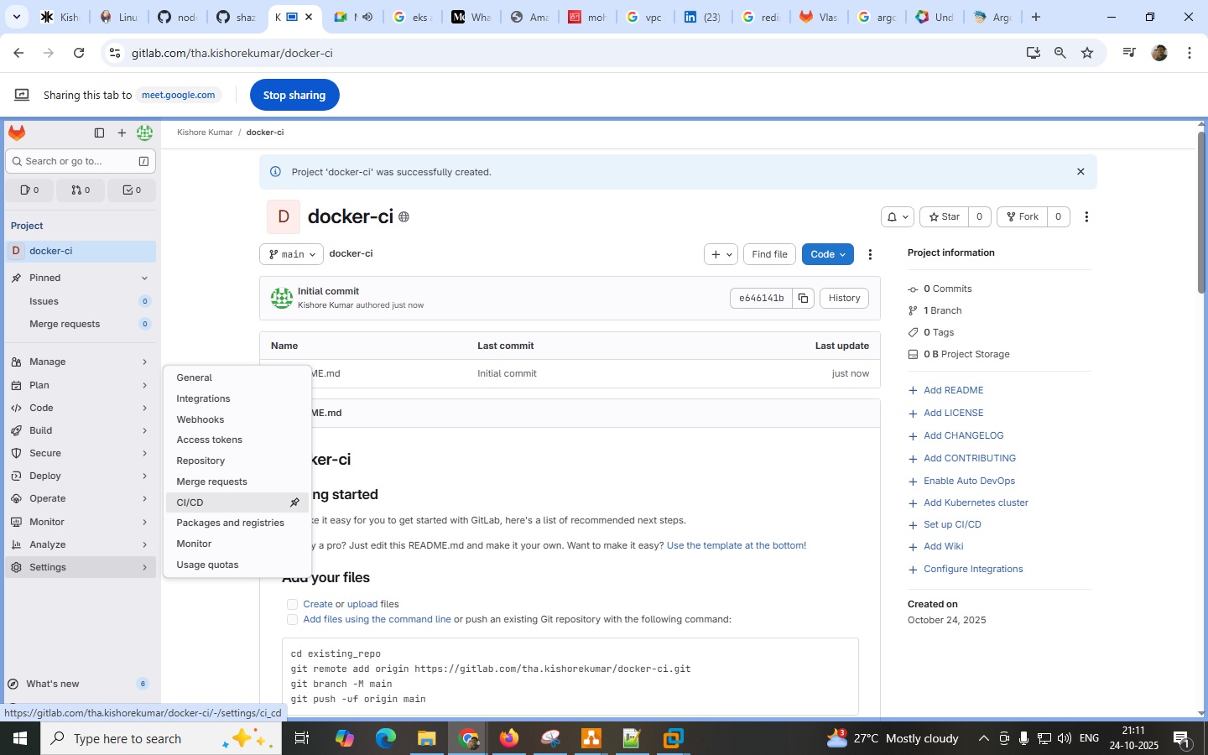The image size is (1208, 755).
Task: Collapse the Pinned sidebar section
Action: point(144,278)
